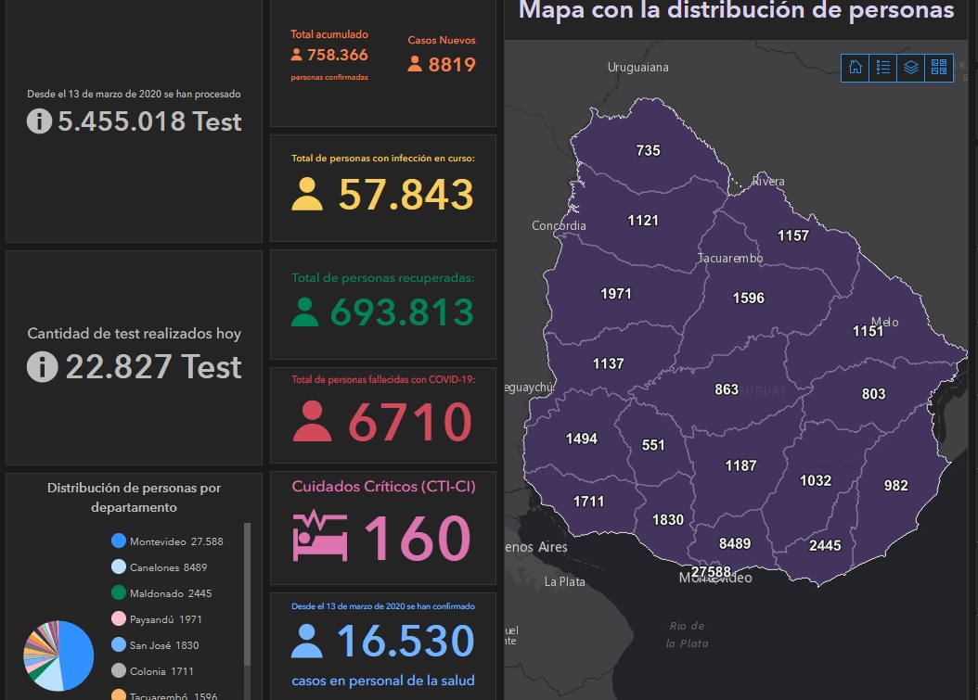The height and width of the screenshot is (700, 978).
Task: Click blue person icon beside 16.530
Action: point(307,641)
